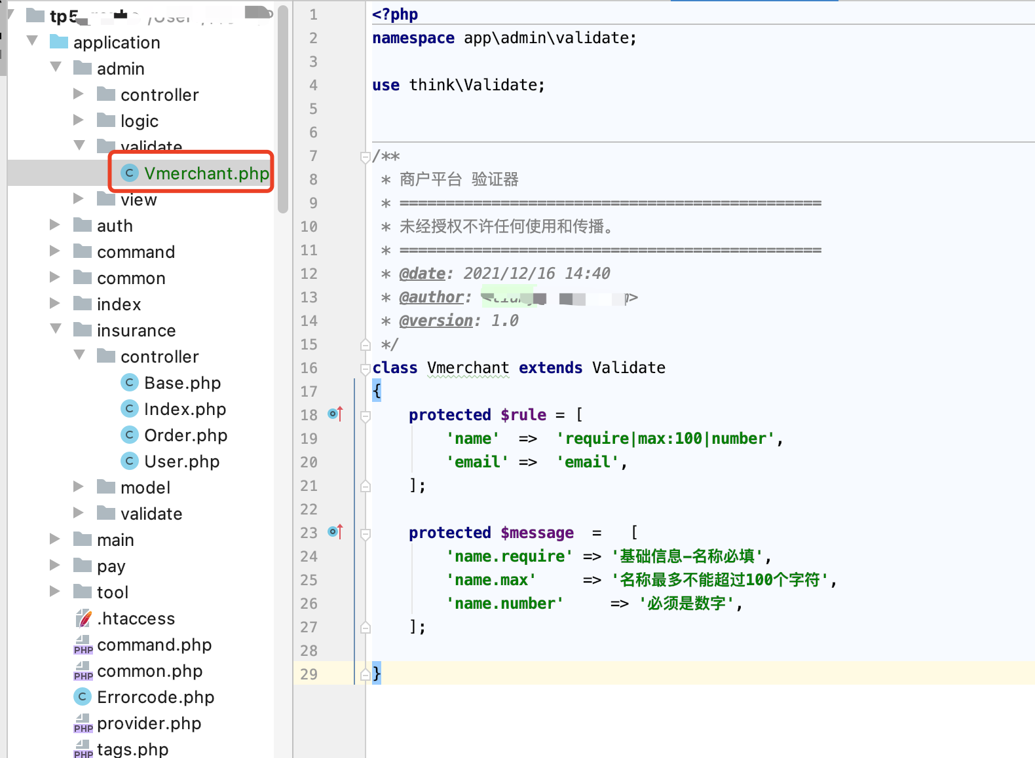The image size is (1035, 758).
Task: Click the tool folder icon
Action: click(83, 592)
